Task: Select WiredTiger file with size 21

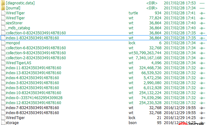Action: (15, 118)
